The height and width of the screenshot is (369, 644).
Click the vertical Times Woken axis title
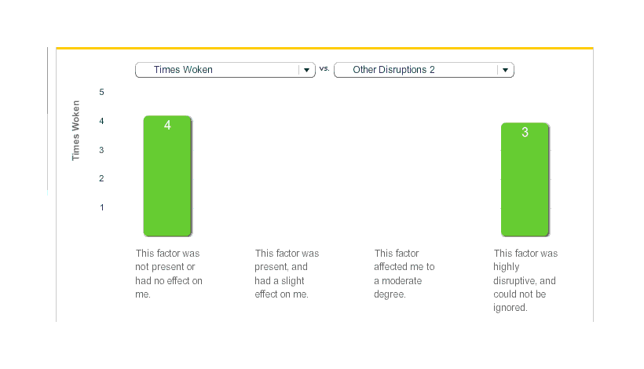click(76, 130)
